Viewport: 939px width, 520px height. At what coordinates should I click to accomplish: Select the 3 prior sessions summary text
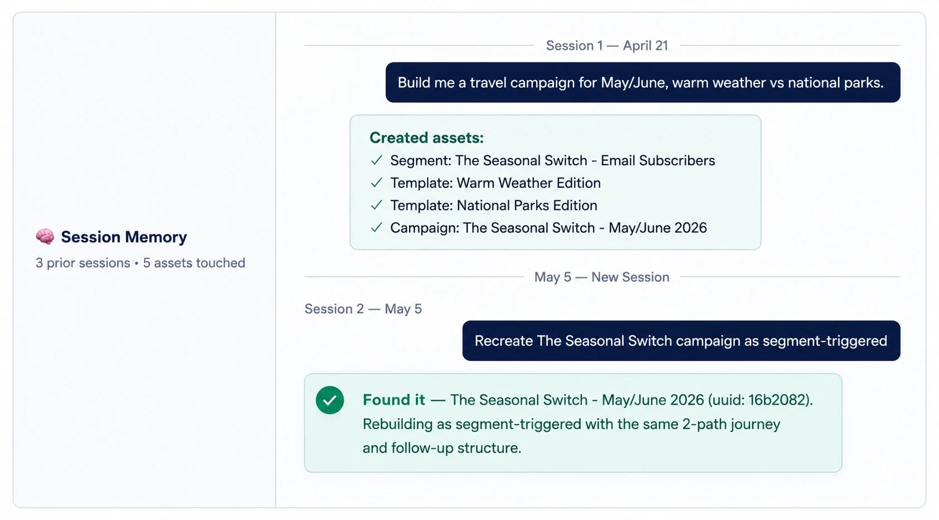click(x=140, y=263)
